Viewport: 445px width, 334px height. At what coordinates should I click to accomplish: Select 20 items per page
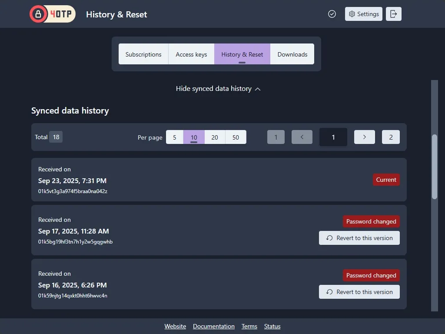[x=214, y=137]
